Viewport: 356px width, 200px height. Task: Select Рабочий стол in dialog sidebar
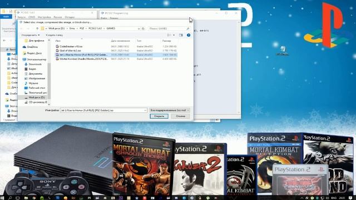(34, 88)
